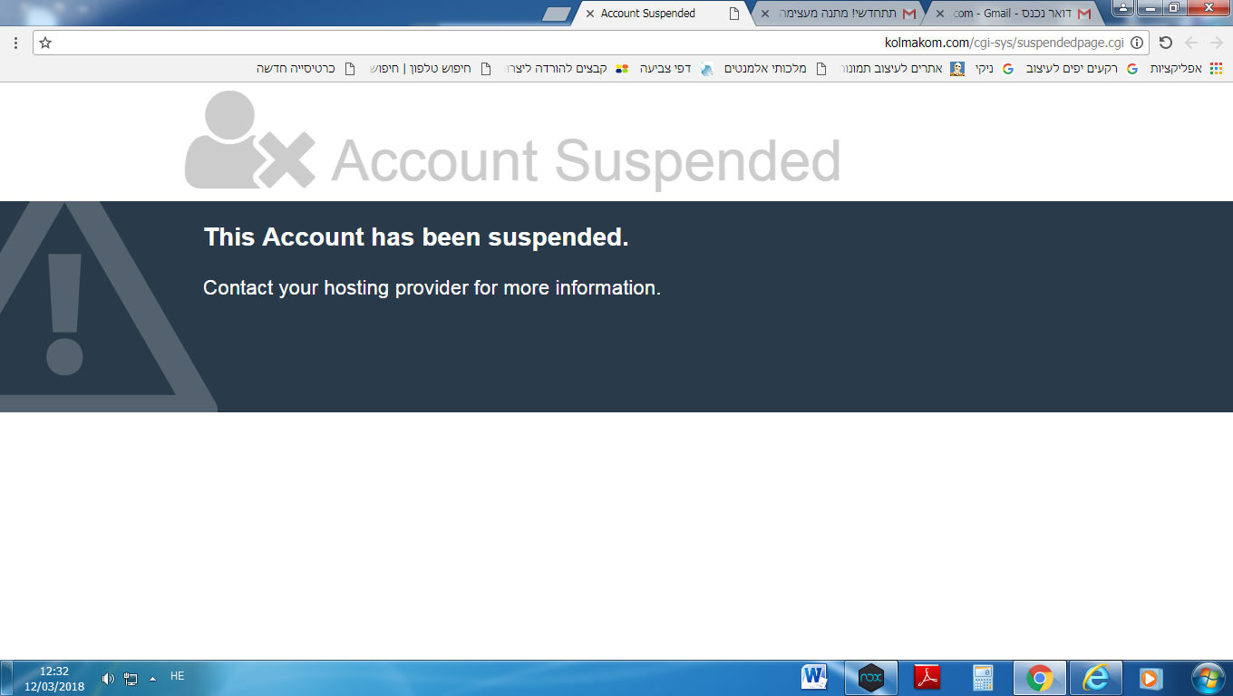The height and width of the screenshot is (696, 1233).
Task: Open Adobe Acrobat Reader from the taskbar
Action: (927, 677)
